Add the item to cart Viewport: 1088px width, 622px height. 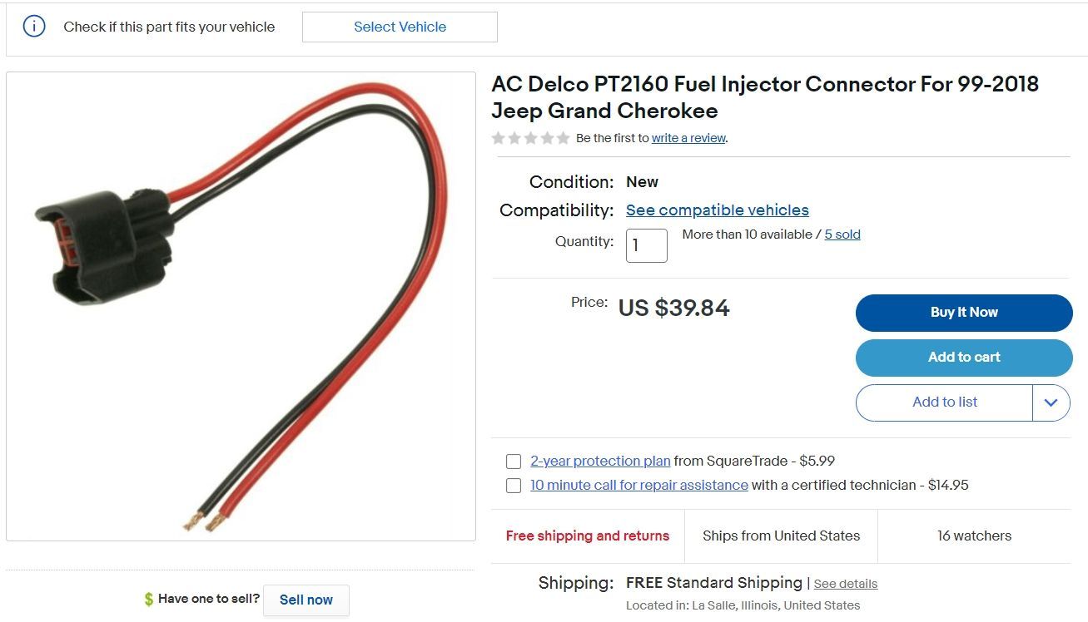(963, 358)
